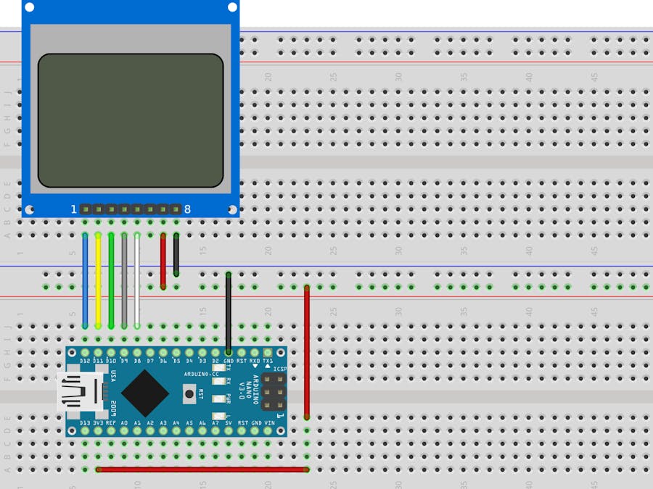The image size is (653, 489).
Task: Click the A0 pin on the Arduino
Action: 124,431
